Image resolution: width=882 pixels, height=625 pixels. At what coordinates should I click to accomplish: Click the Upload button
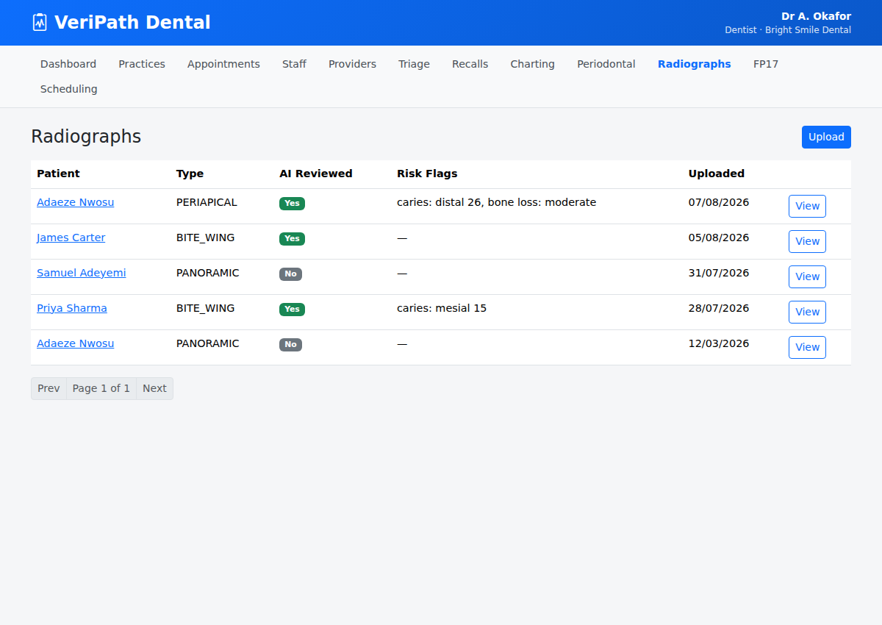(x=826, y=137)
